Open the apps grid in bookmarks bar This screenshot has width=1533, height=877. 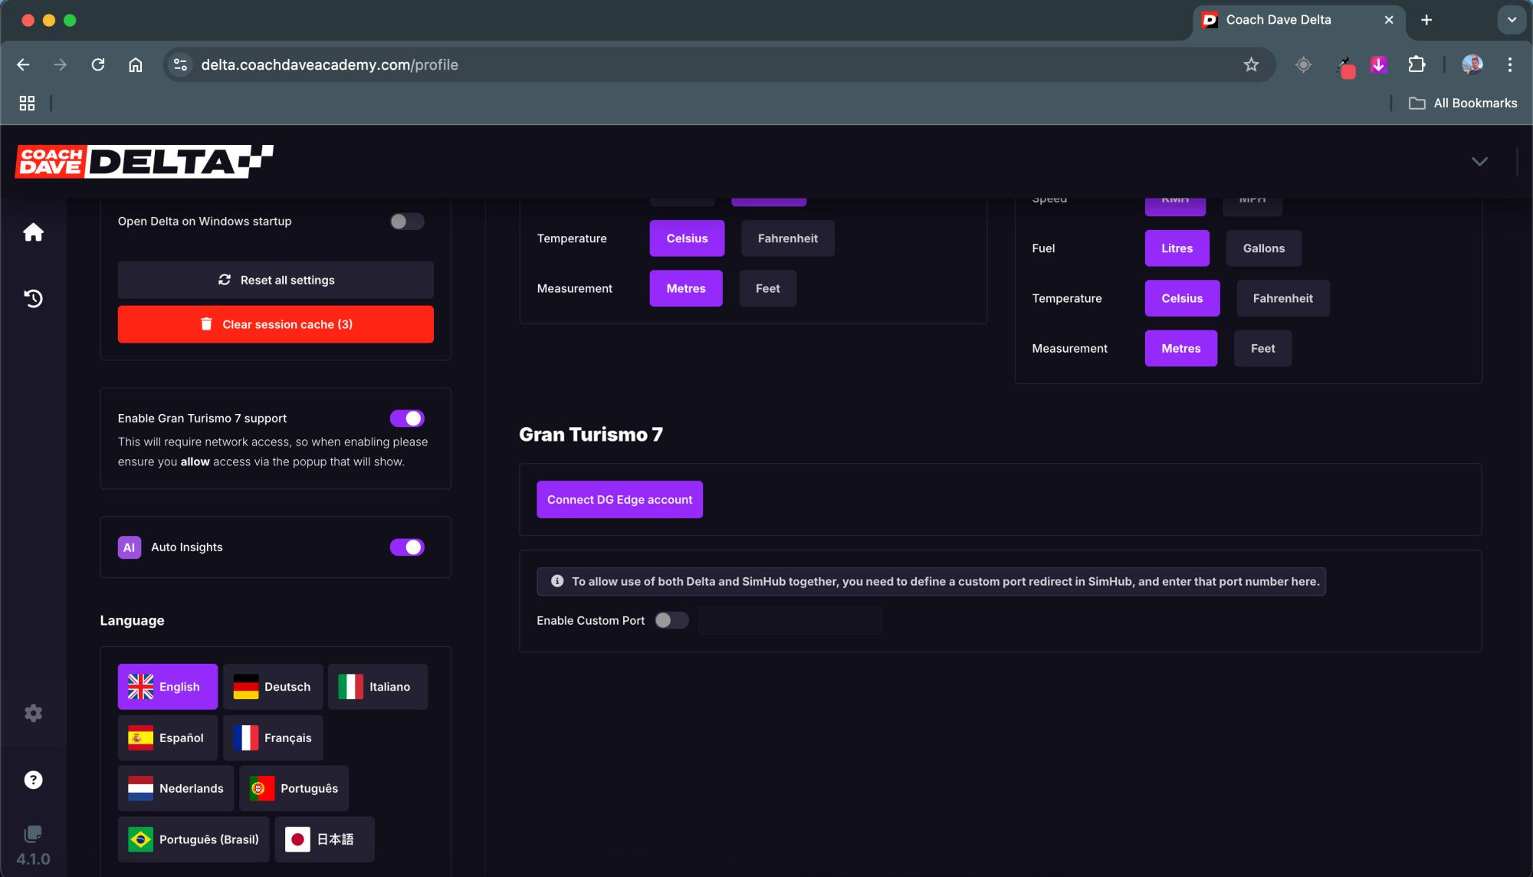pyautogui.click(x=27, y=103)
